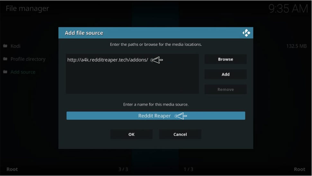Screen dimensions: 312x176
Task: Click the Remove path button
Action: click(225, 89)
